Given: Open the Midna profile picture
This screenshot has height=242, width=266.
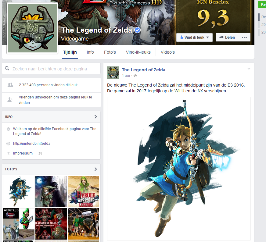Looking at the screenshot, I should pos(32,28).
